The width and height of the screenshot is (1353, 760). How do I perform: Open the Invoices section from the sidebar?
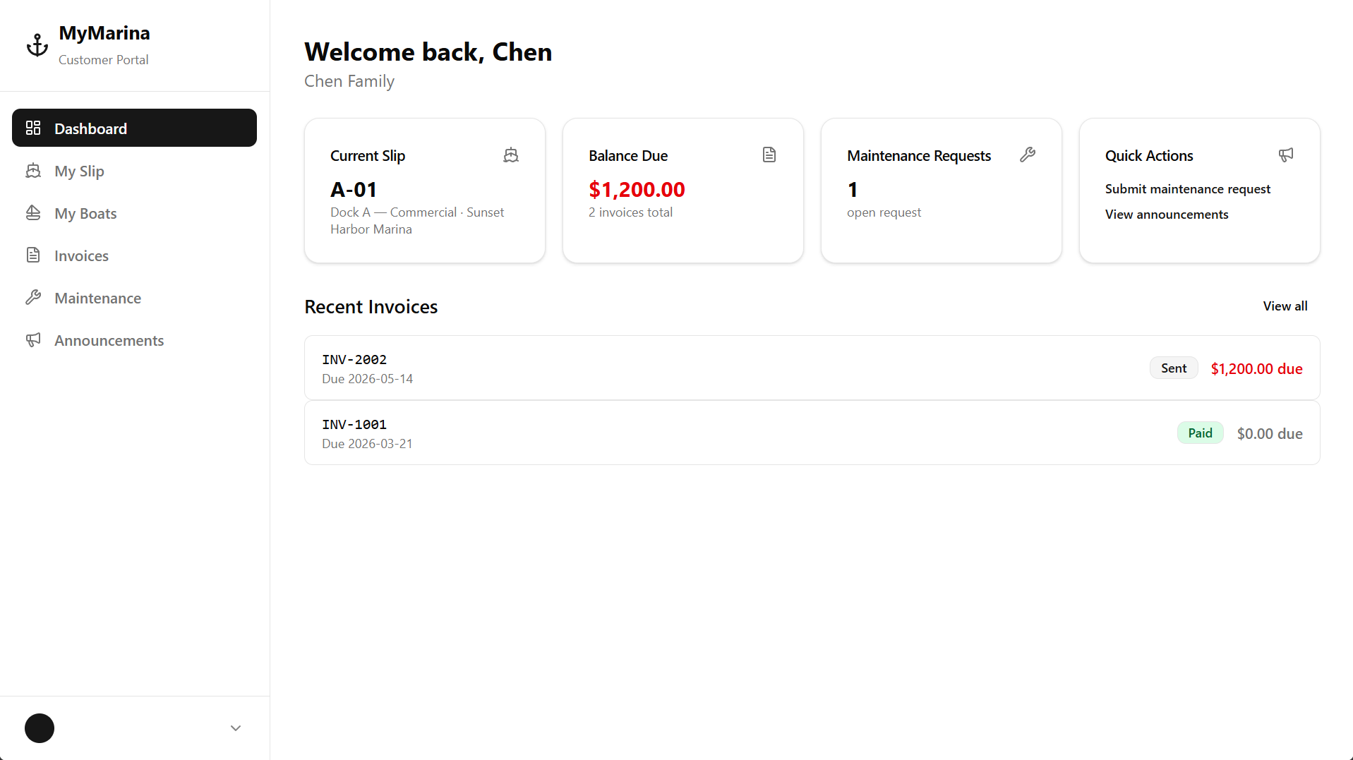[x=80, y=255]
